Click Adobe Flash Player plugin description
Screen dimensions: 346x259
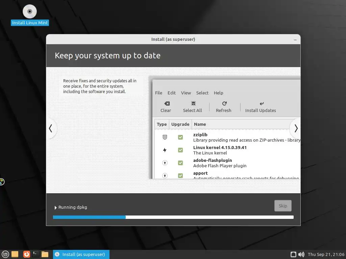pyautogui.click(x=220, y=166)
